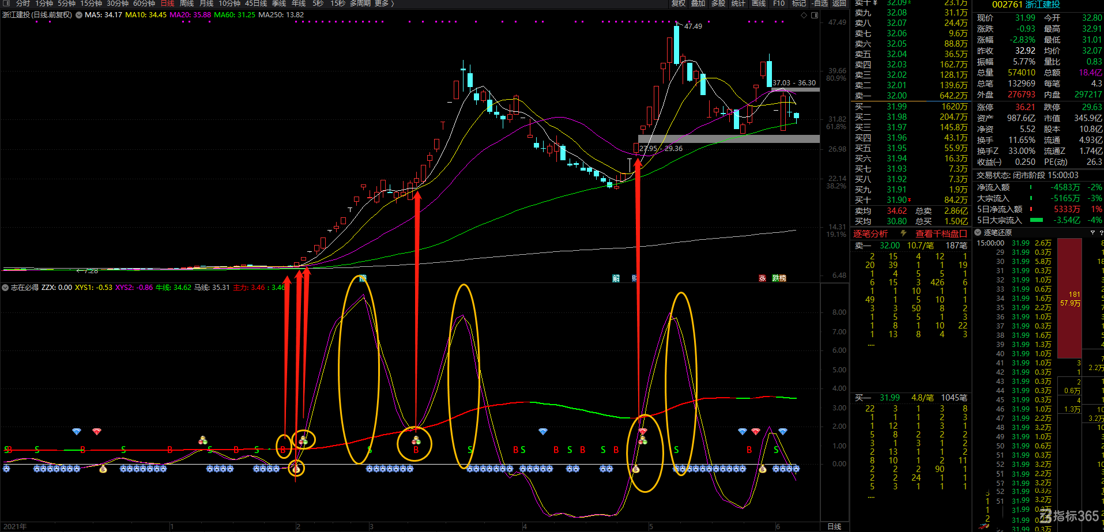The image size is (1104, 532).
Task: Switch to 5分钟 period
Action: tap(67, 3)
